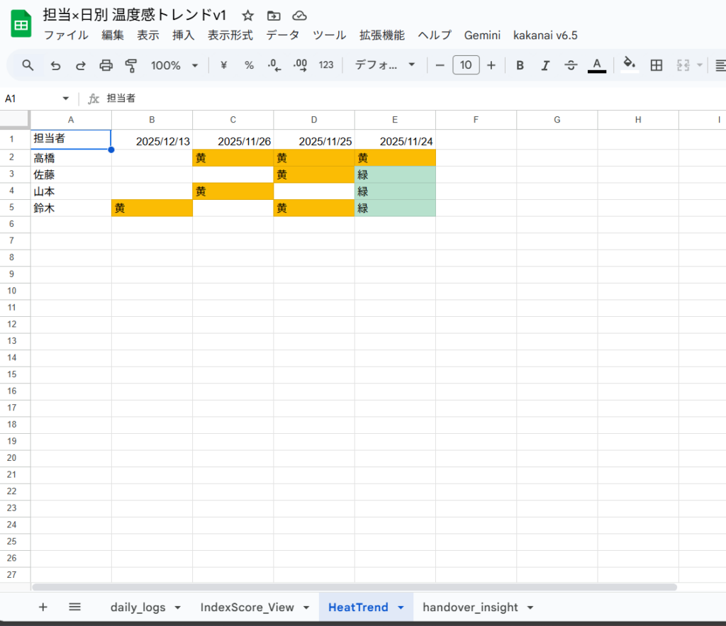Click the search magnifier in toolbar
Image resolution: width=726 pixels, height=626 pixels.
coord(28,65)
